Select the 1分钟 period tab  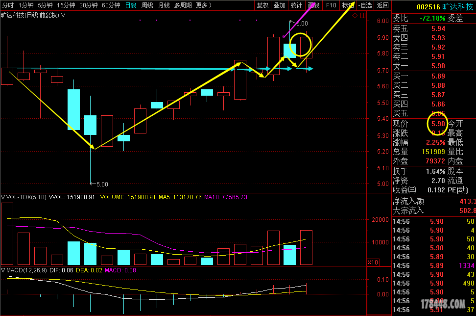26,5
